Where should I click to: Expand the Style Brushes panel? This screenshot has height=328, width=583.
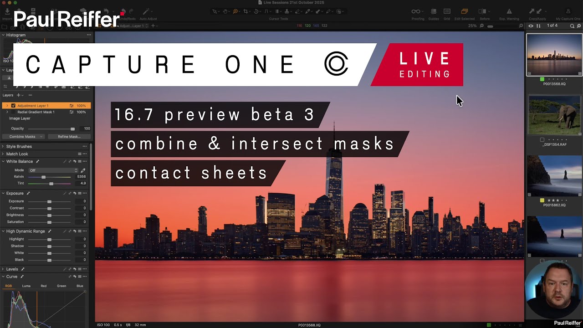click(3, 147)
